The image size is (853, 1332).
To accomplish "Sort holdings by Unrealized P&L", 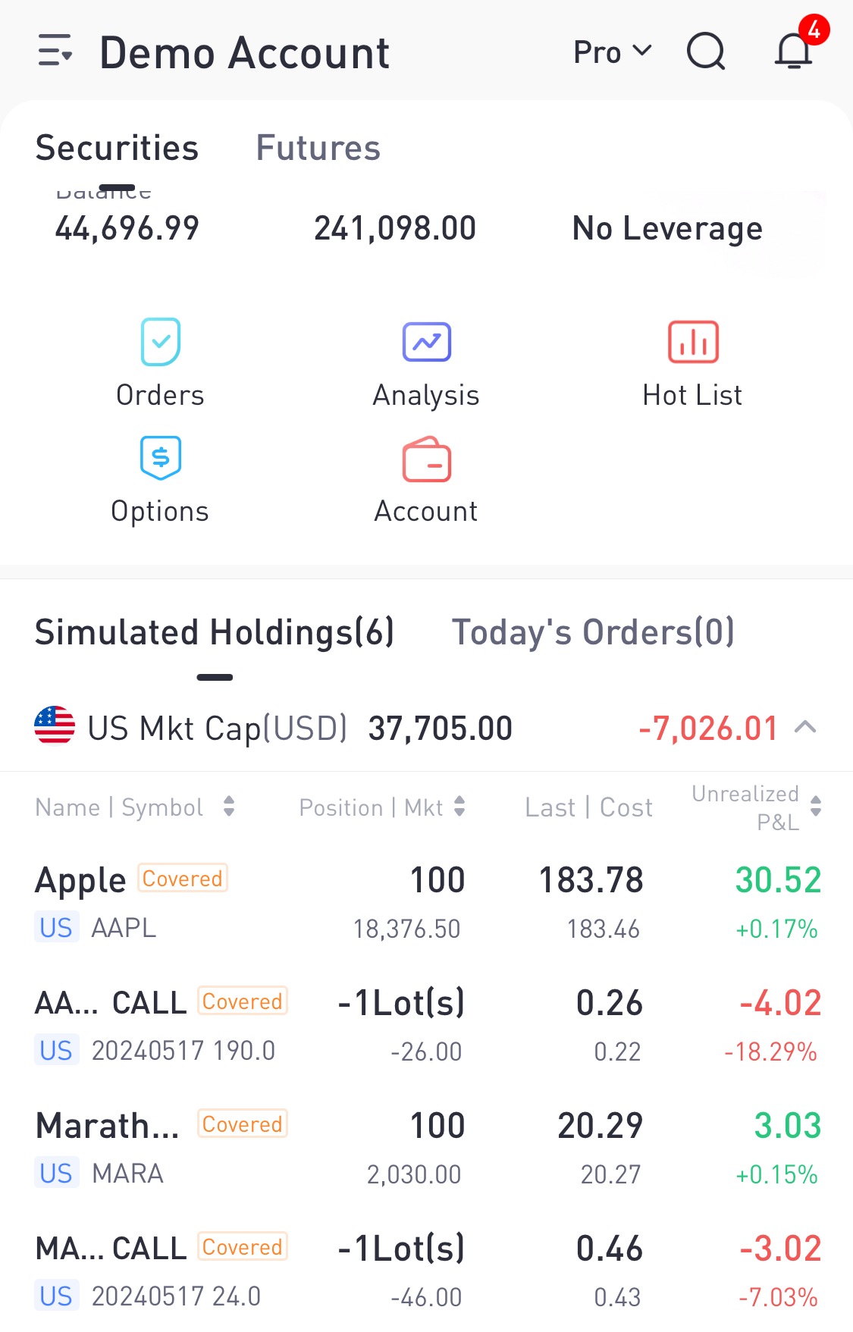I will coord(757,807).
